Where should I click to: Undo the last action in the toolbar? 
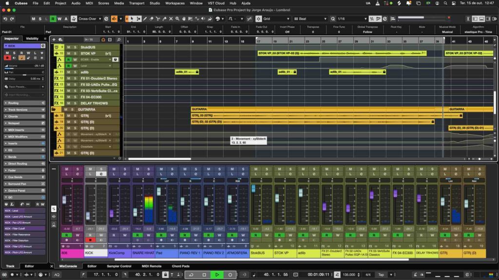click(5, 19)
